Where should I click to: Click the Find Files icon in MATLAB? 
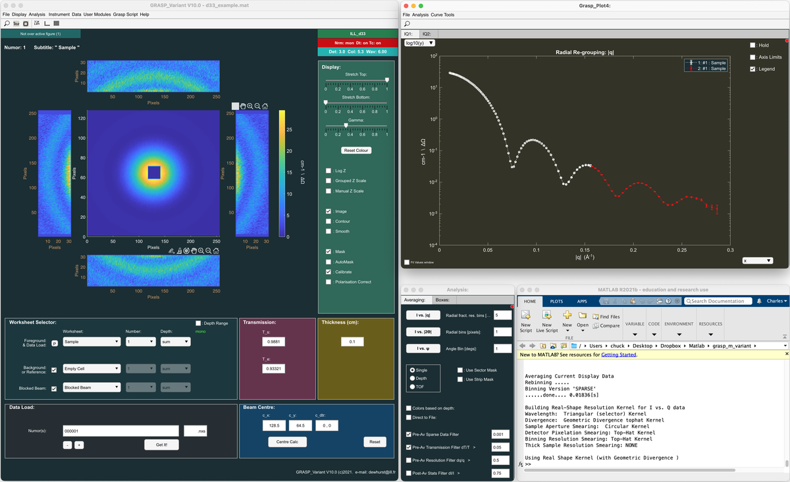click(x=606, y=316)
